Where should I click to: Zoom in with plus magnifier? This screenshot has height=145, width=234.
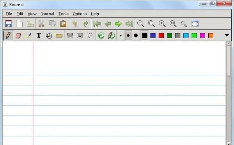[x=162, y=24]
